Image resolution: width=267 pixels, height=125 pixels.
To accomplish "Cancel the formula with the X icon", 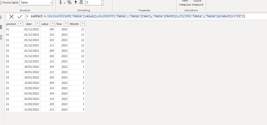I will [x=12, y=17].
